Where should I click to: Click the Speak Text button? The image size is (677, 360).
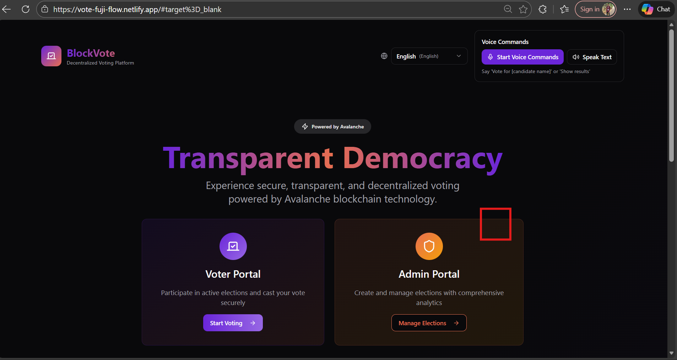(592, 57)
